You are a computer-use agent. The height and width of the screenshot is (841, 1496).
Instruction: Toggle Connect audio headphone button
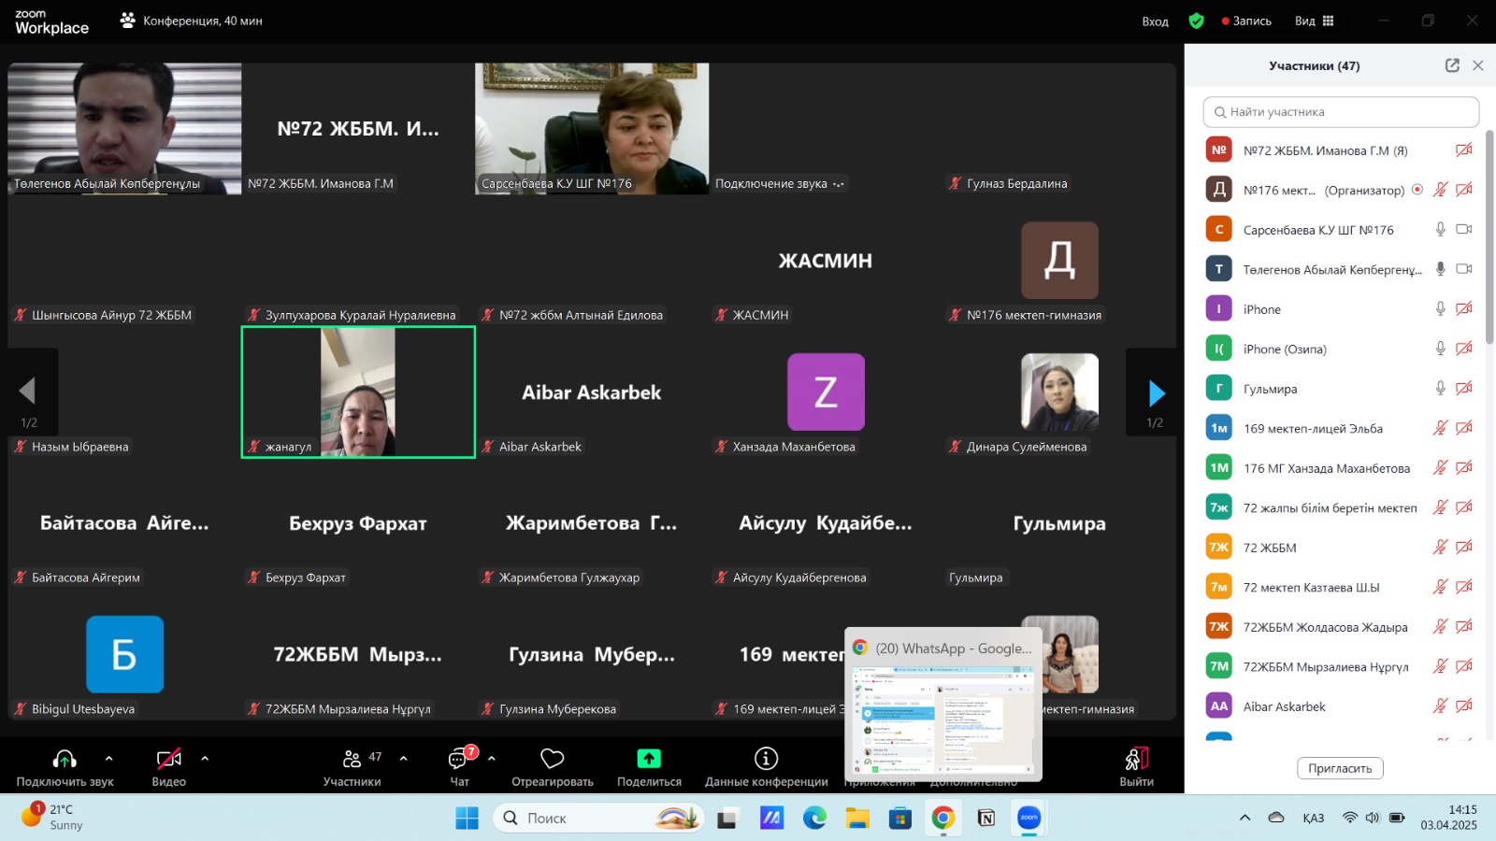65,759
